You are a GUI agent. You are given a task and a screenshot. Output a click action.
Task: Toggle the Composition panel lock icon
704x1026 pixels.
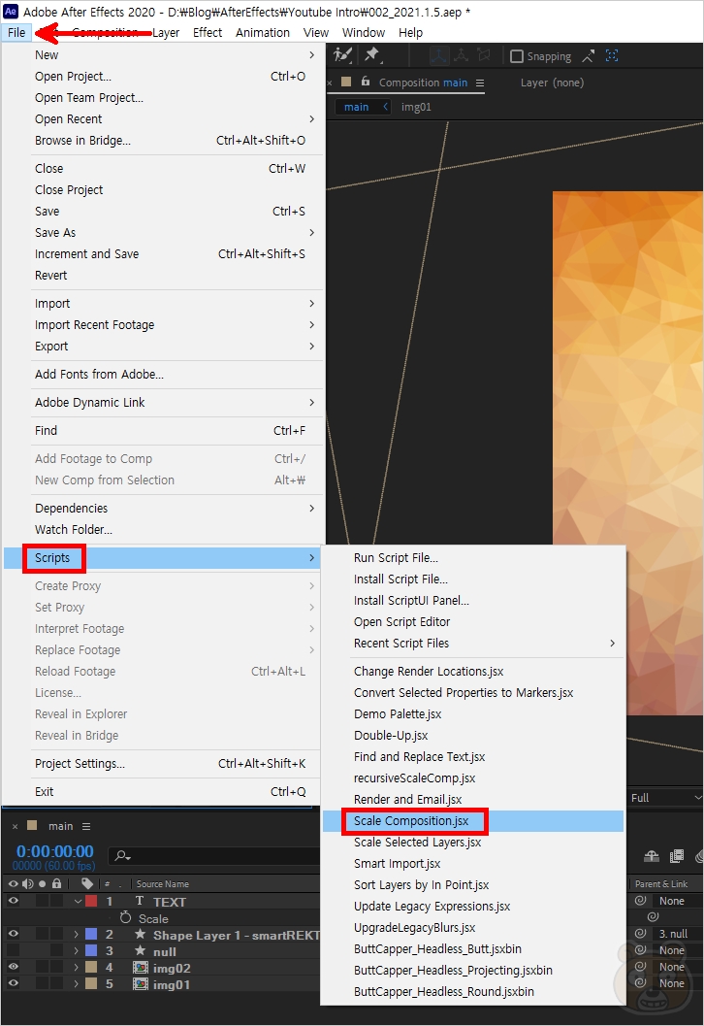pyautogui.click(x=366, y=82)
